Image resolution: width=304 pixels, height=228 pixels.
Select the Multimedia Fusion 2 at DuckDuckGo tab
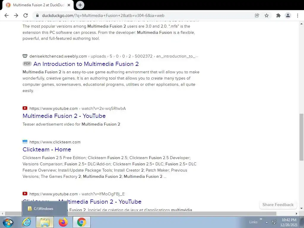pos(38,5)
